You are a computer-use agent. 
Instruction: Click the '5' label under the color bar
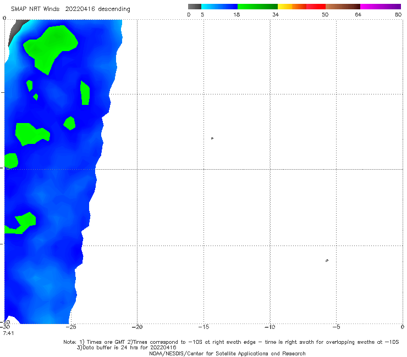pyautogui.click(x=202, y=15)
